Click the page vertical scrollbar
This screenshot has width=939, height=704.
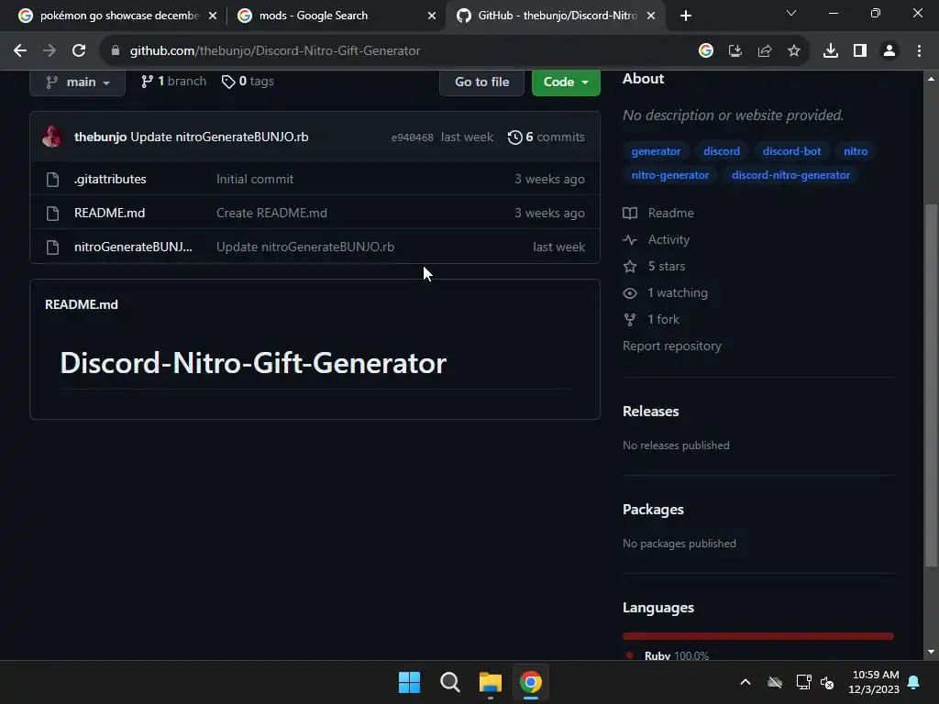[931, 385]
